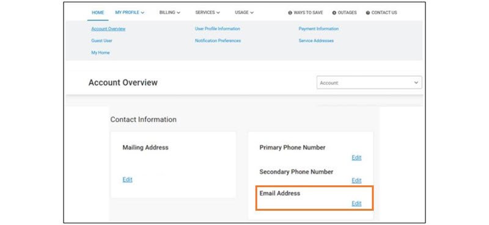Edit the Email Address

[356, 204]
